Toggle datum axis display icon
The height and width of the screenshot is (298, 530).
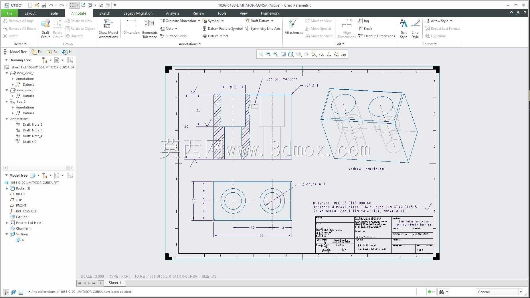pyautogui.click(x=329, y=54)
